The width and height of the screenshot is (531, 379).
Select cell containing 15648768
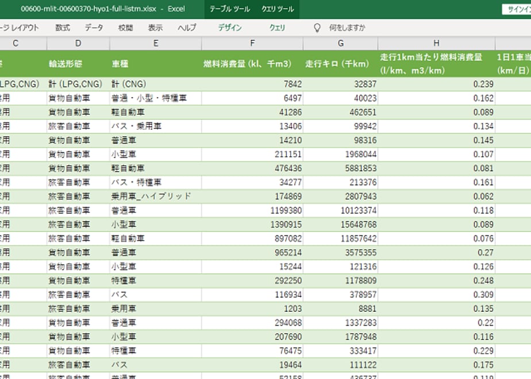point(341,225)
